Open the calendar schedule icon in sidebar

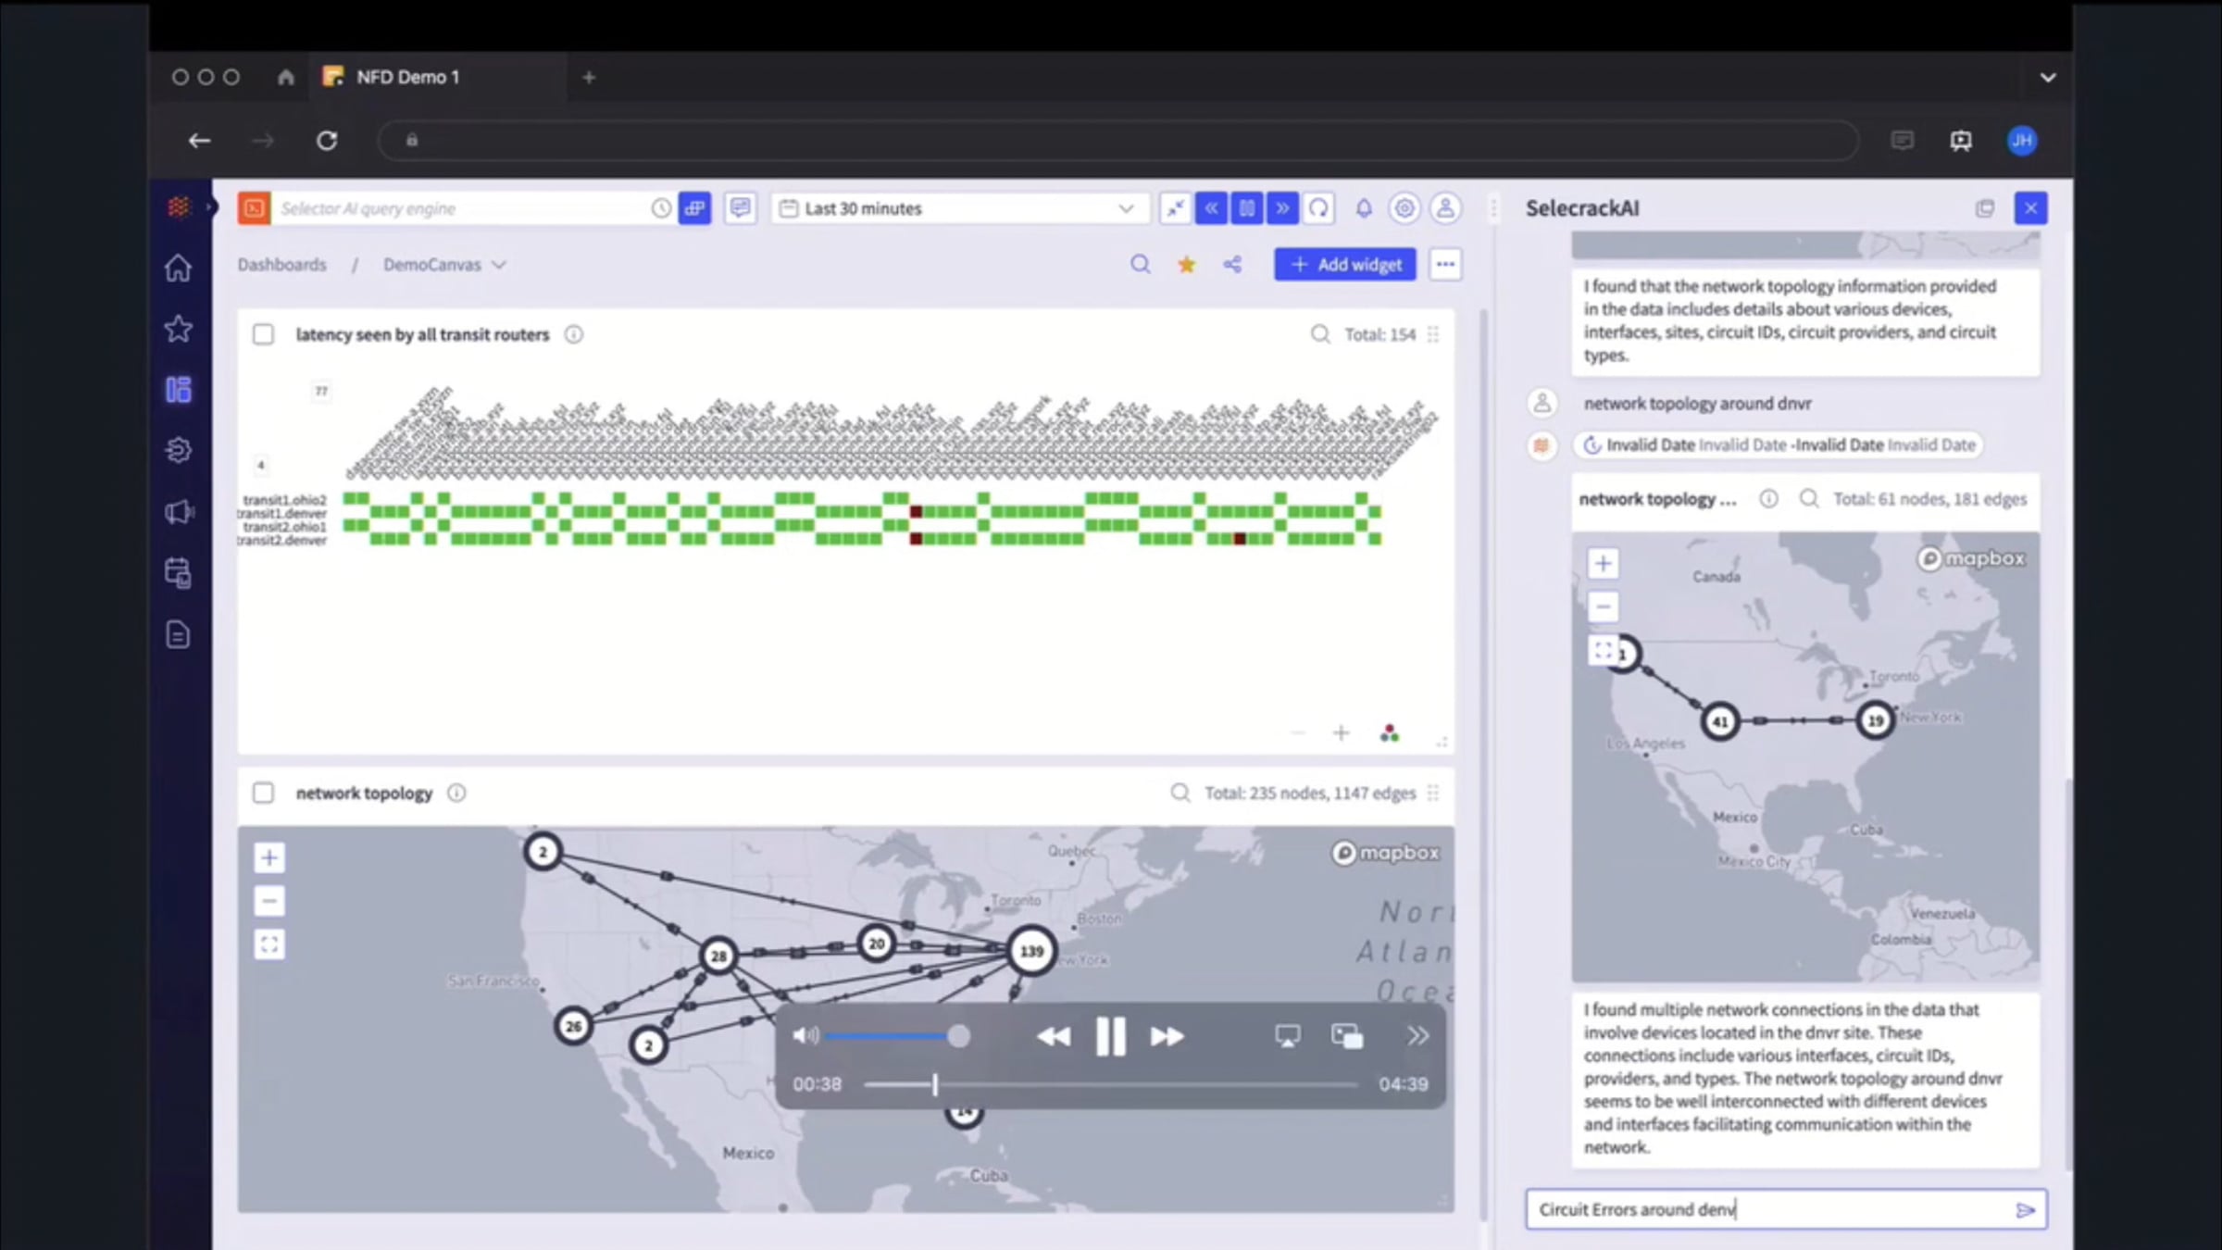pos(178,573)
